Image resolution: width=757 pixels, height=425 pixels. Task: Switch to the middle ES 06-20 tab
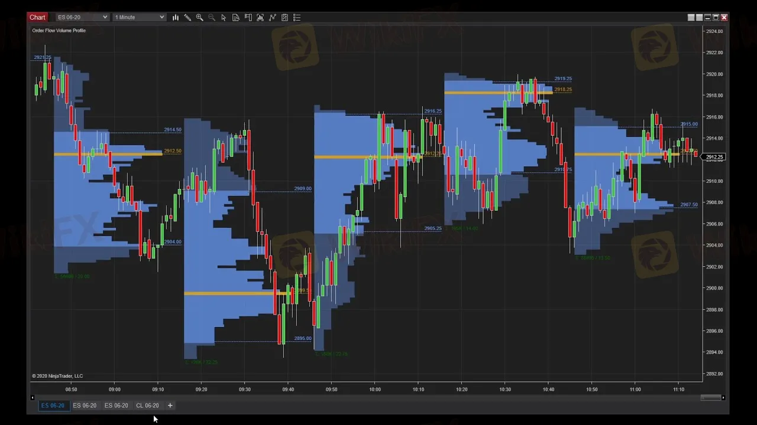[x=85, y=406]
